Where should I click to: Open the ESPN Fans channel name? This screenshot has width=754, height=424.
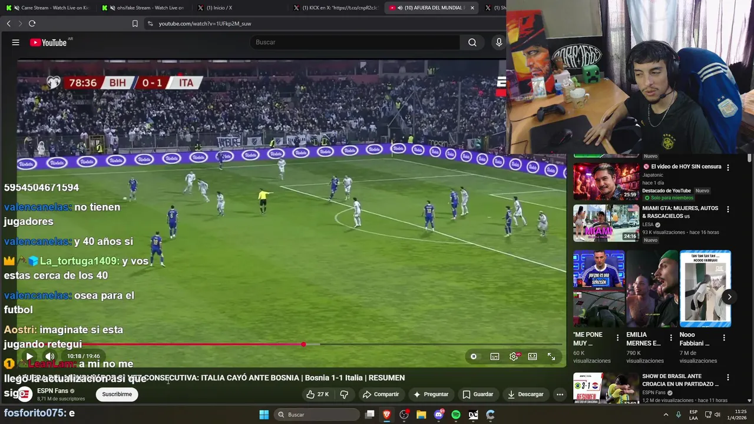pyautogui.click(x=52, y=391)
